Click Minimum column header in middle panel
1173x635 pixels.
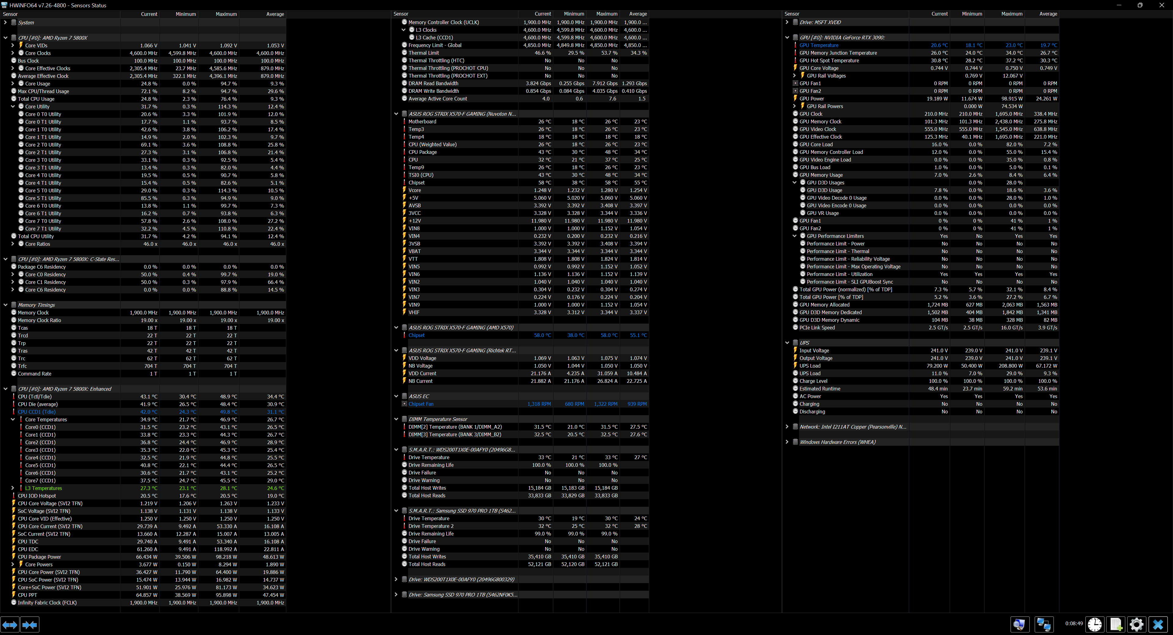(570, 14)
